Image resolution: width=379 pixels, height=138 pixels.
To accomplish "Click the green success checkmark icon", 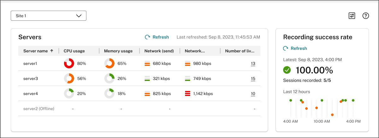I will 287,70.
